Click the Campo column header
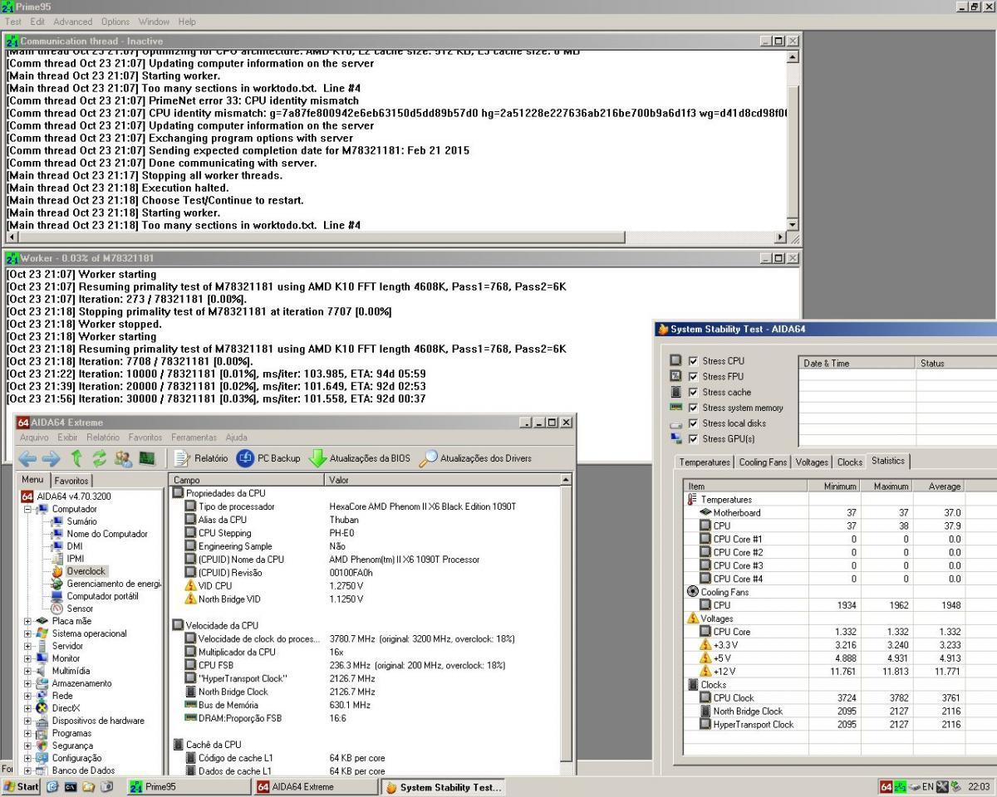Viewport: 997px width, 797px height. [248, 480]
